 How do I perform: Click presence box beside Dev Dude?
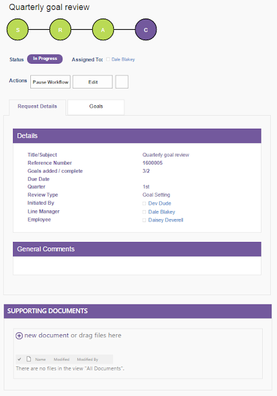coord(144,204)
